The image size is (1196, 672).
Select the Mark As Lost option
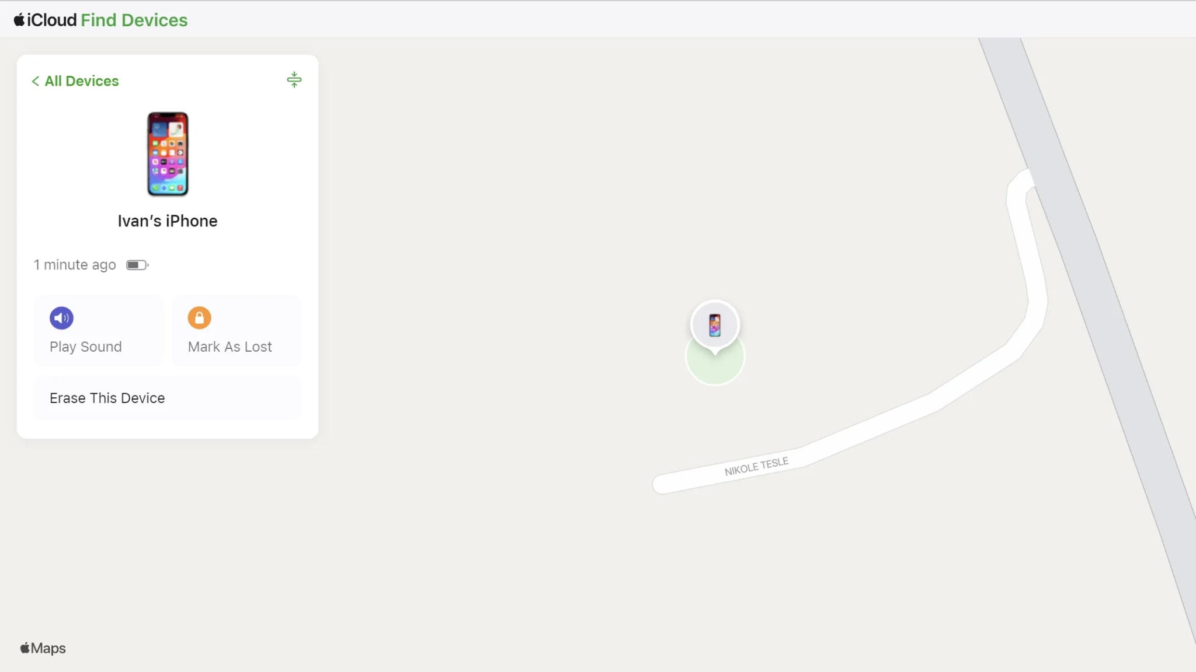(x=237, y=331)
